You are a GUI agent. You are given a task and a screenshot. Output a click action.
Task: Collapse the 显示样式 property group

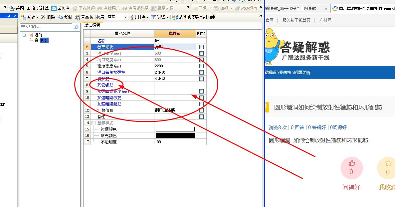[94, 123]
